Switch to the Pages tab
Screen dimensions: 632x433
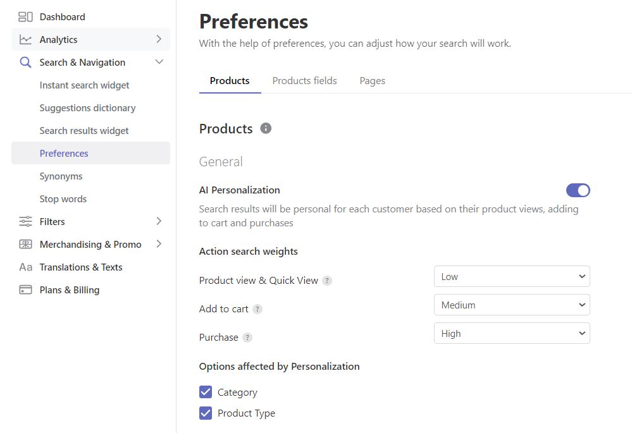pyautogui.click(x=373, y=81)
